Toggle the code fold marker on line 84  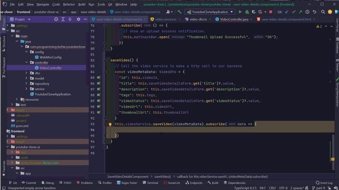105,72
